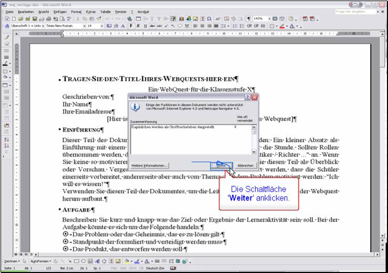Expand the zoom percentage dropdown
This screenshot has width=388, height=273.
coord(269,18)
